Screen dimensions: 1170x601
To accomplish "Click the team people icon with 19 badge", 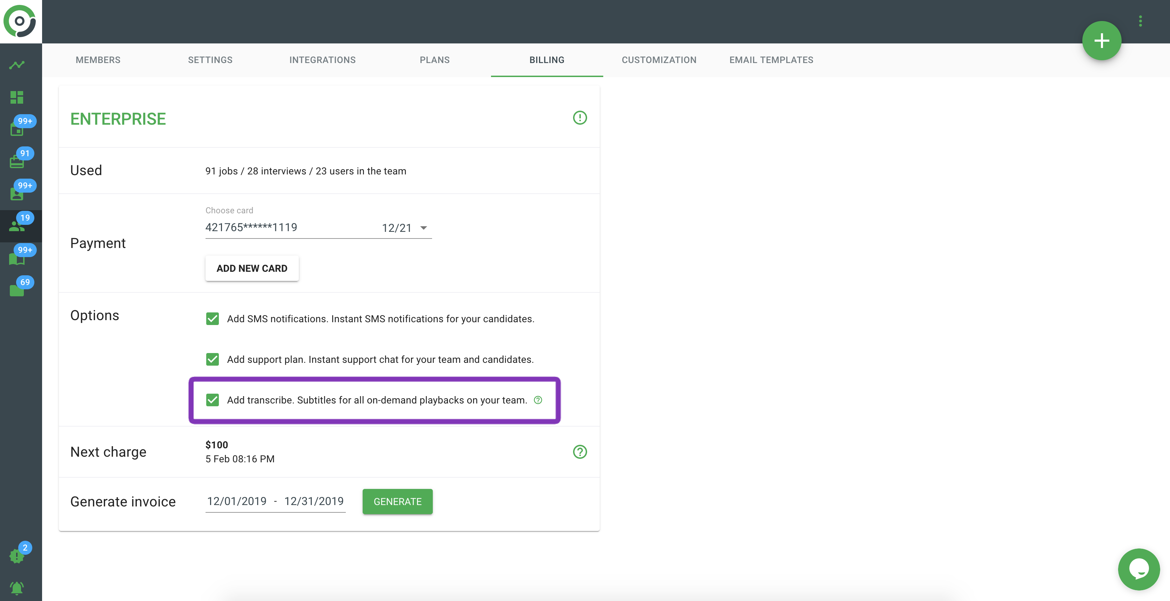I will 17,226.
